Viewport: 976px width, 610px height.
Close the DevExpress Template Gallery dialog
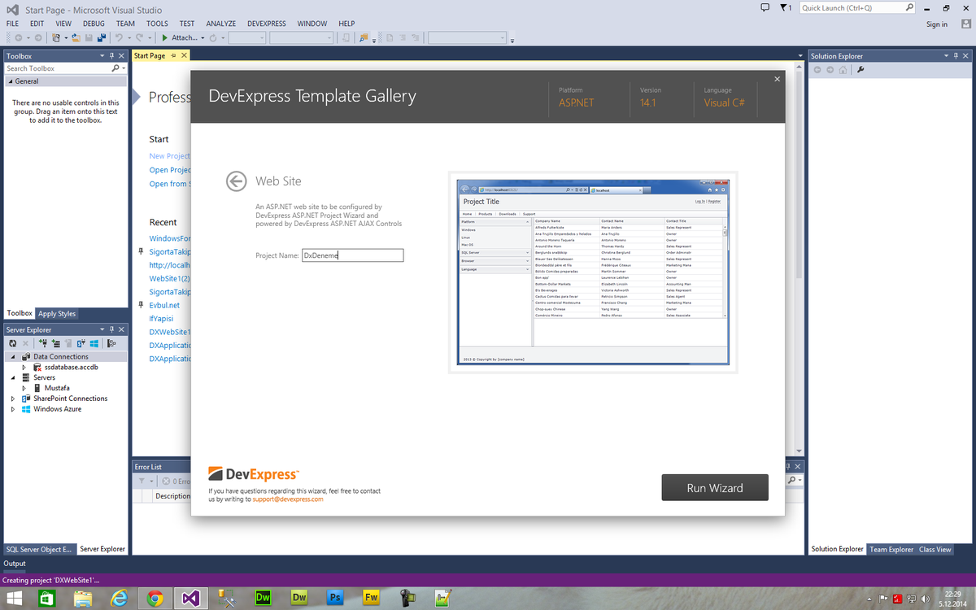777,79
